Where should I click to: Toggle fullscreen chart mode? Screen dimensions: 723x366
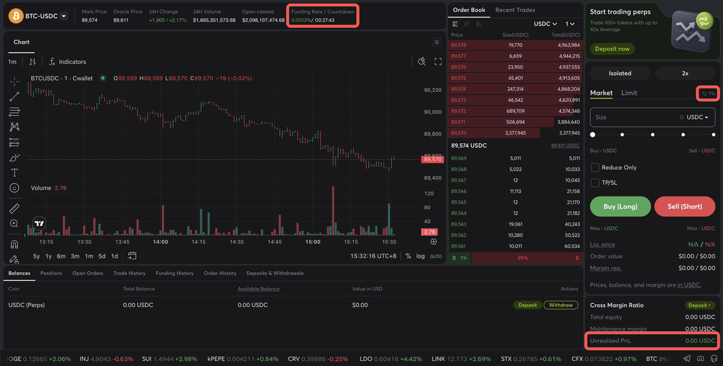(x=438, y=61)
